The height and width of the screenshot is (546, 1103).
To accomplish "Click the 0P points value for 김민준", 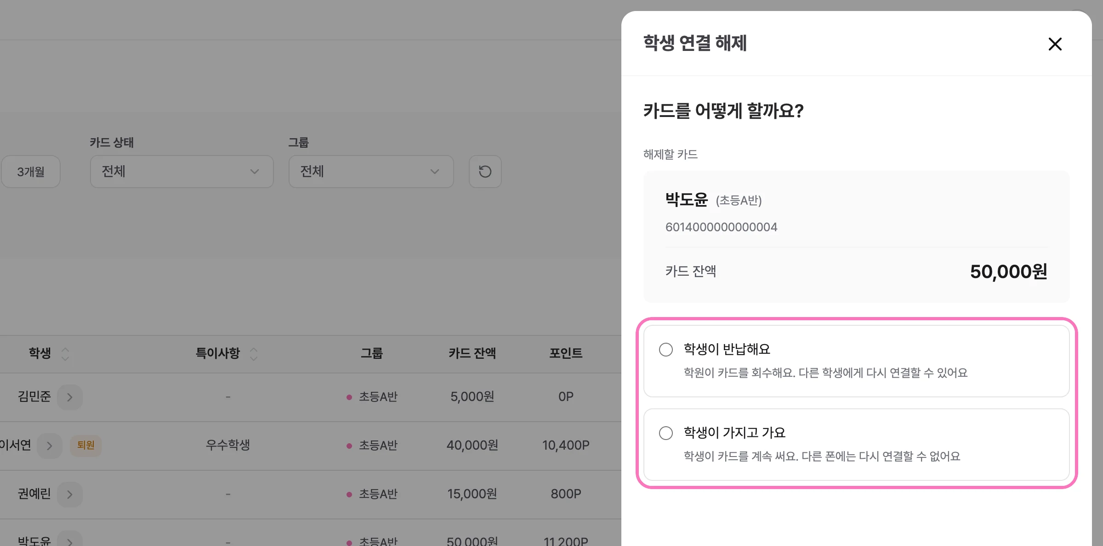I will (566, 396).
